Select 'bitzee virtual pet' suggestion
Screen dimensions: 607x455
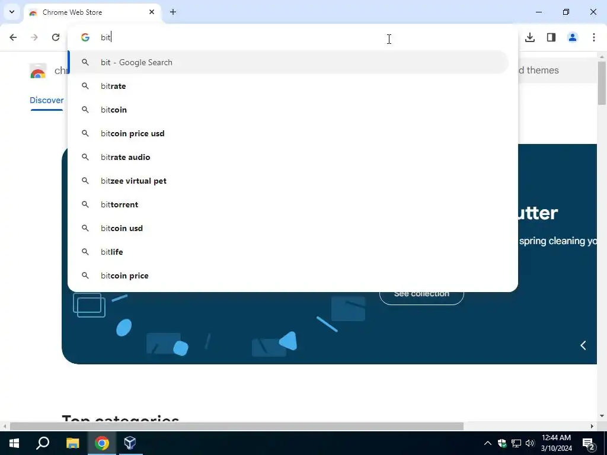tap(289, 181)
